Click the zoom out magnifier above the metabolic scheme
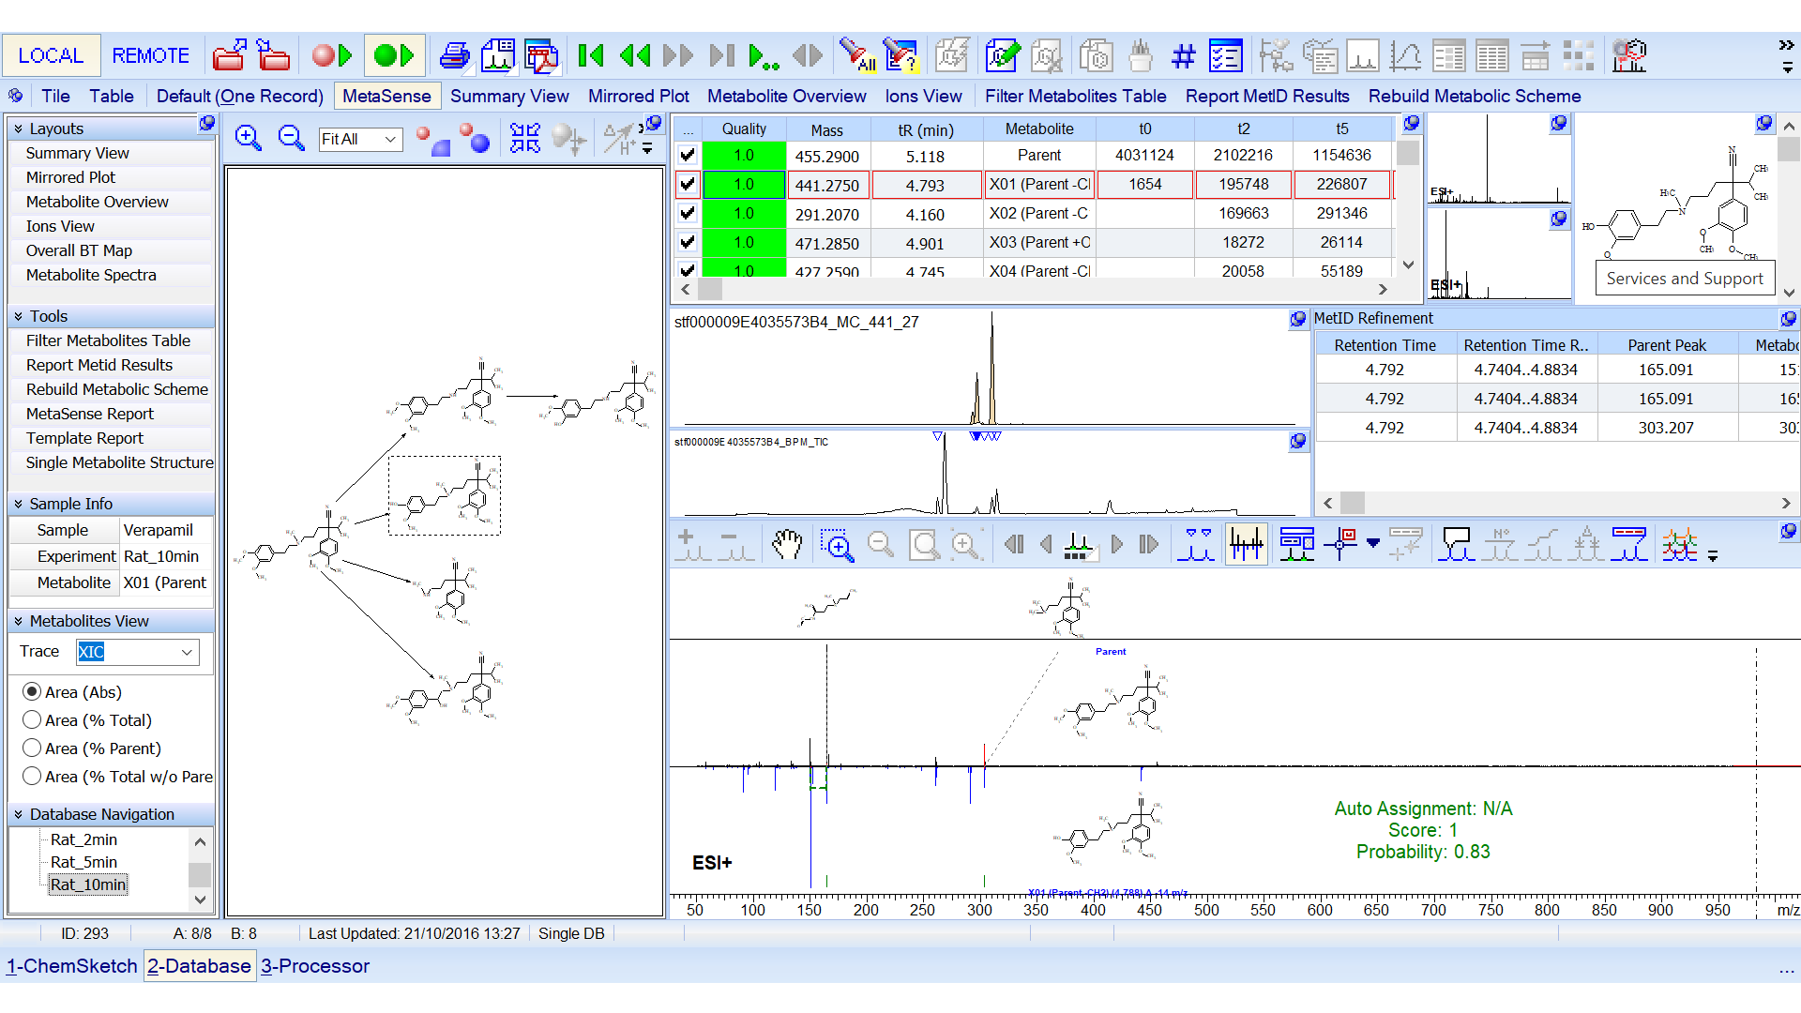The width and height of the screenshot is (1801, 1013). pos(291,138)
